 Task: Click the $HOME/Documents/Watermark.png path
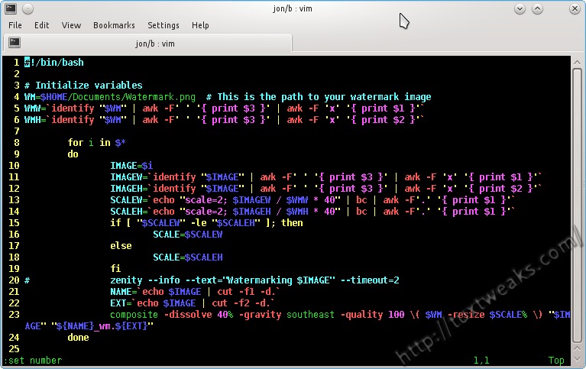[118, 97]
